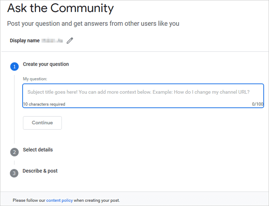269x206 pixels.
Task: Click the My question: field label
Action: pos(35,79)
